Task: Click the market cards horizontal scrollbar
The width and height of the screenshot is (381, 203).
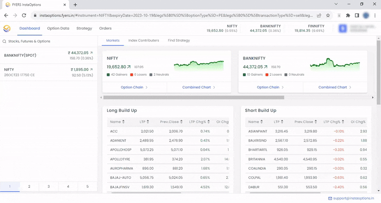Action: (194, 98)
